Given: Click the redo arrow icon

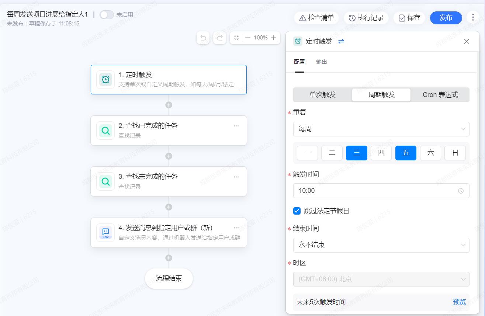Looking at the screenshot, I should pyautogui.click(x=219, y=38).
